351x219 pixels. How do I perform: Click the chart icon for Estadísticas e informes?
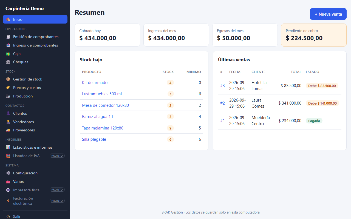pos(8,147)
